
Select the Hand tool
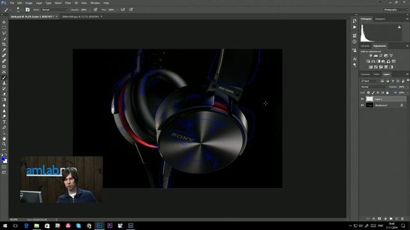point(4,139)
